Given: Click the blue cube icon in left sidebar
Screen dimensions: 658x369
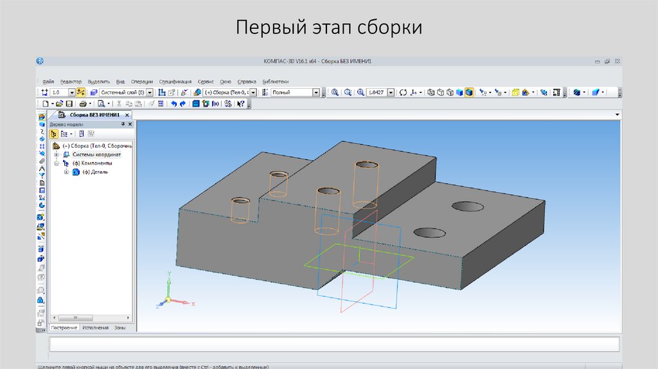Looking at the screenshot, I should pyautogui.click(x=42, y=124).
